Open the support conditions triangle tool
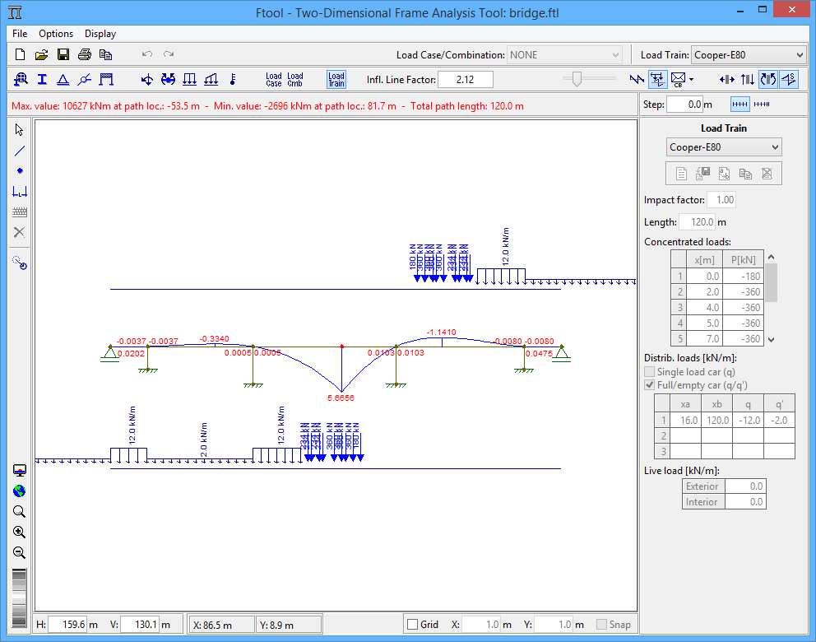816x642 pixels. pyautogui.click(x=63, y=80)
